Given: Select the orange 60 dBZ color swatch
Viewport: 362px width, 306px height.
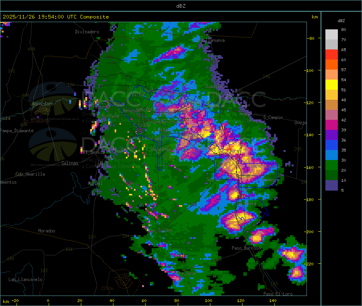Looking at the screenshot, I should click(331, 65).
